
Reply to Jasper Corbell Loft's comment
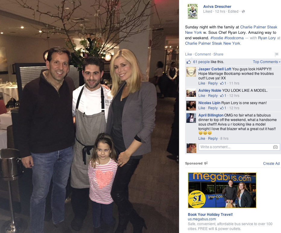tap(213, 83)
